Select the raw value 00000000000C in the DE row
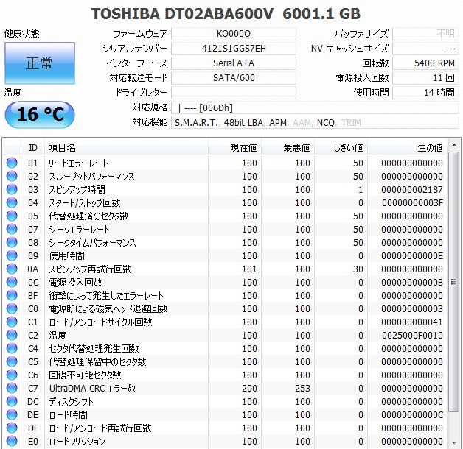This screenshot has height=449, width=463. coord(412,415)
